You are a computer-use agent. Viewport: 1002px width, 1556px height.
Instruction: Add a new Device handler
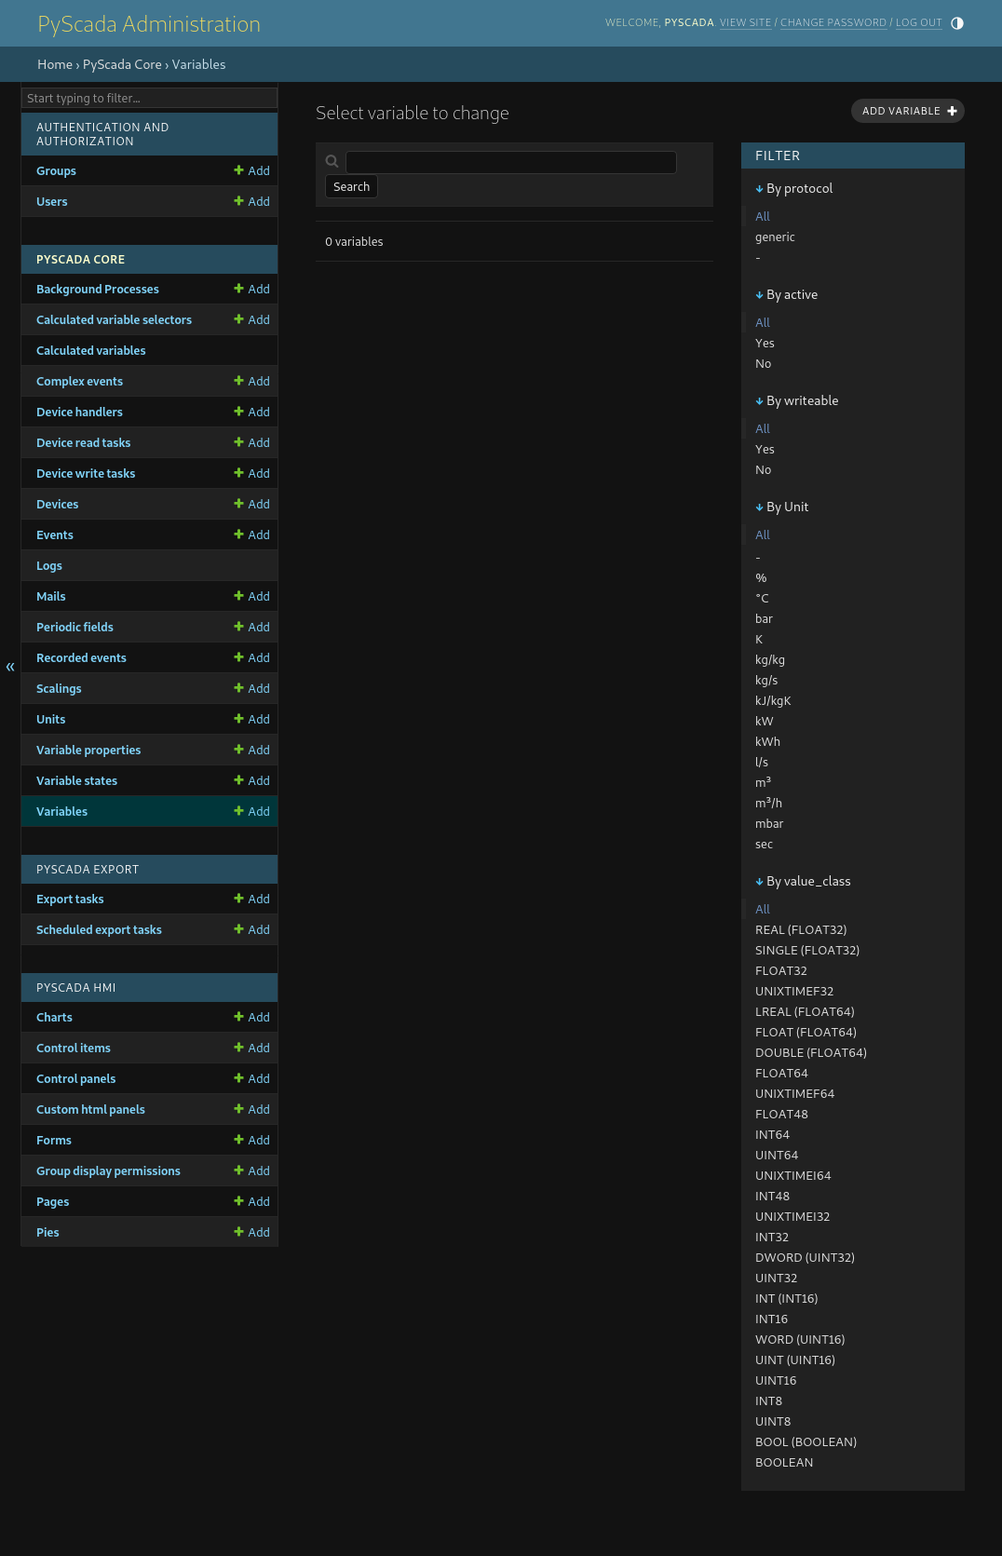click(251, 412)
